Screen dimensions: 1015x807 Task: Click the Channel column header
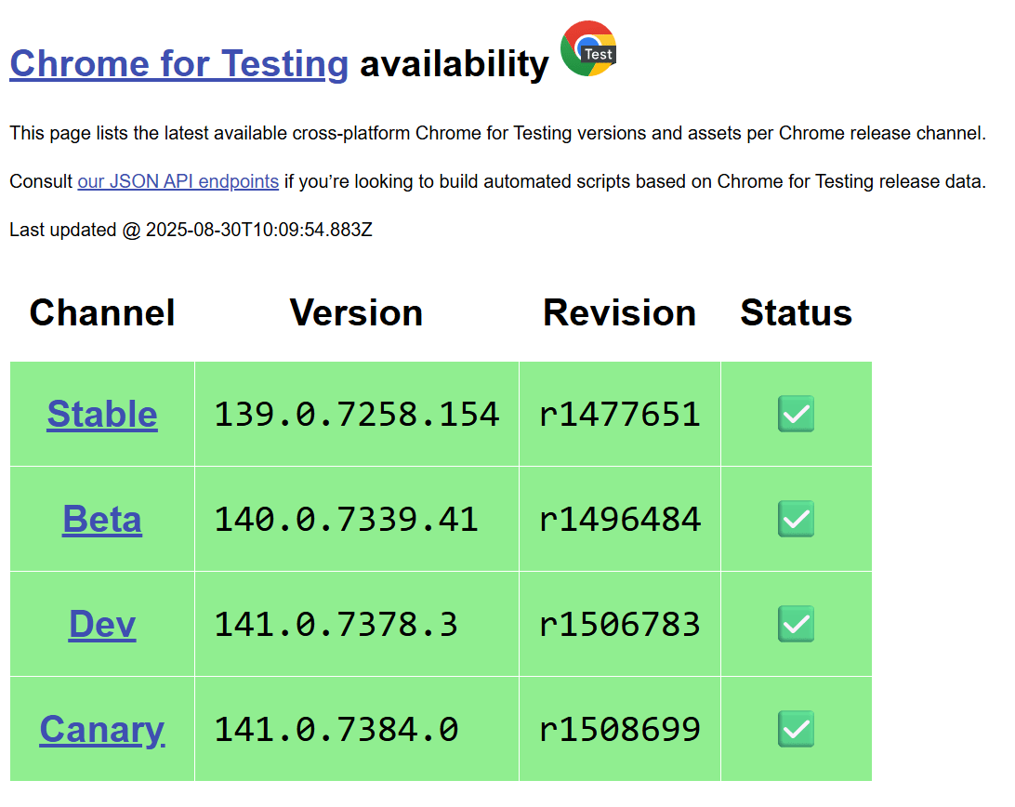(x=102, y=312)
